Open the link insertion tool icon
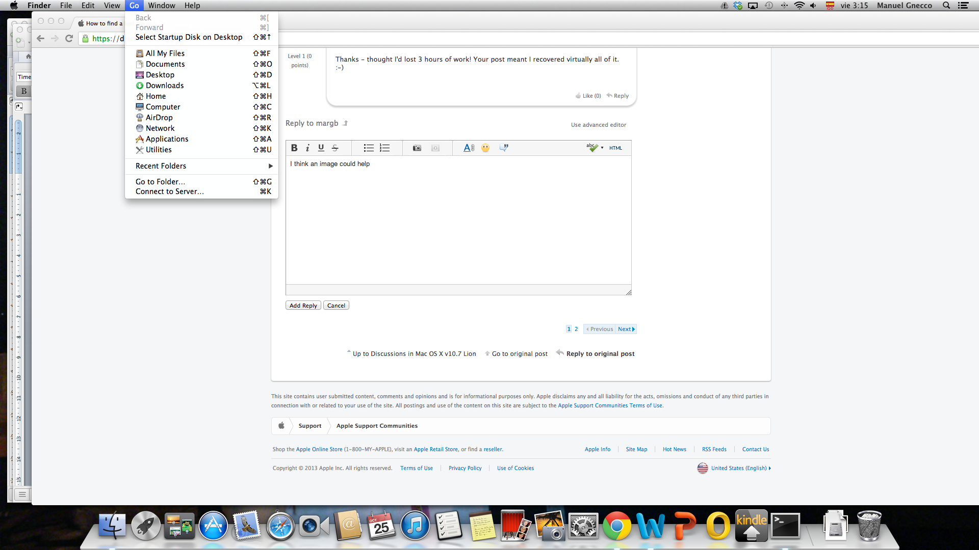The image size is (979, 550). 469,148
